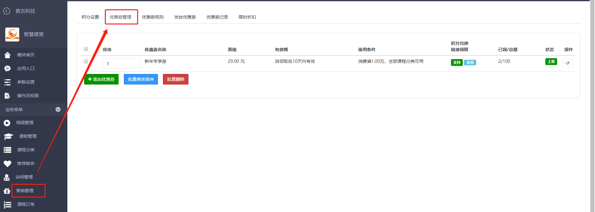The height and width of the screenshot is (212, 595).
Task: Click the 使用条件 column header
Action: 367,50
